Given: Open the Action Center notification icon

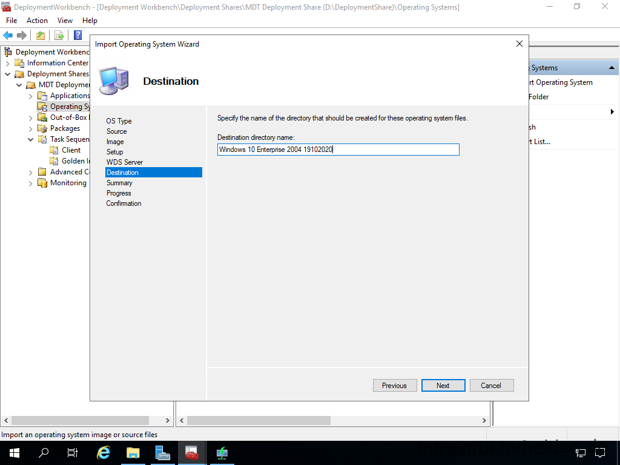Looking at the screenshot, I should click(x=600, y=453).
